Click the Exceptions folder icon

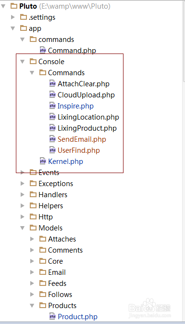(33, 183)
